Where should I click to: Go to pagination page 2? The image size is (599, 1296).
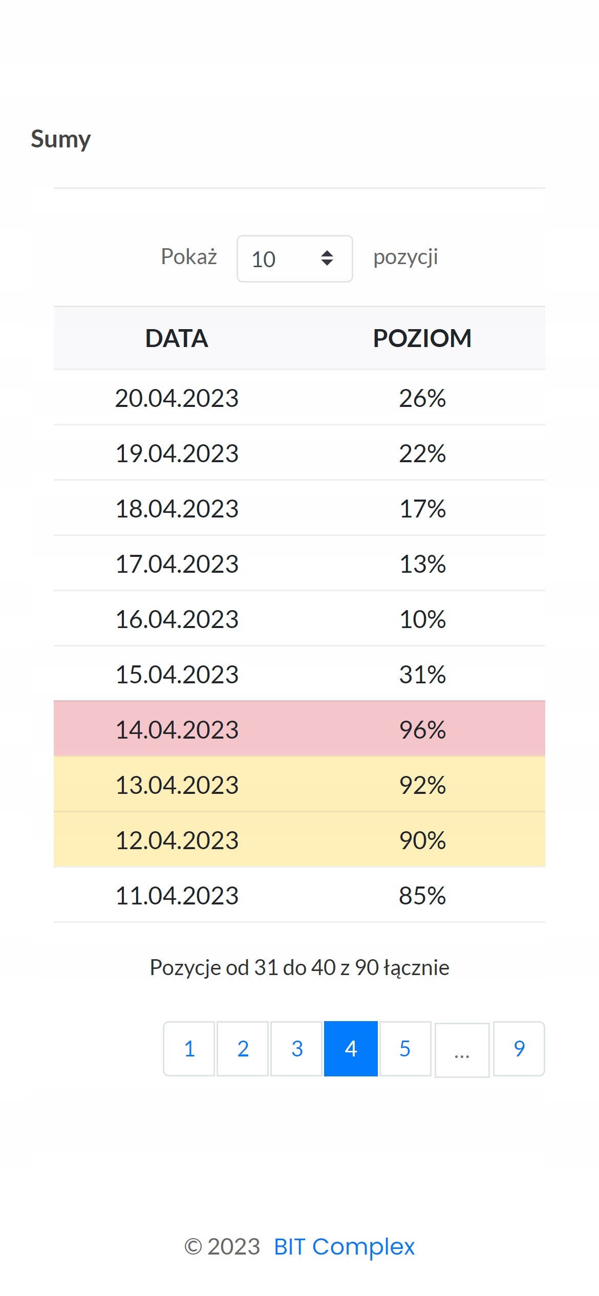click(x=243, y=1049)
